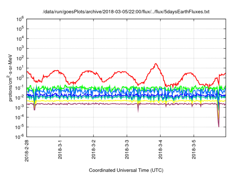The height and width of the screenshot is (174, 249).
Task: Click the file path title above the chart
Action: click(x=126, y=12)
